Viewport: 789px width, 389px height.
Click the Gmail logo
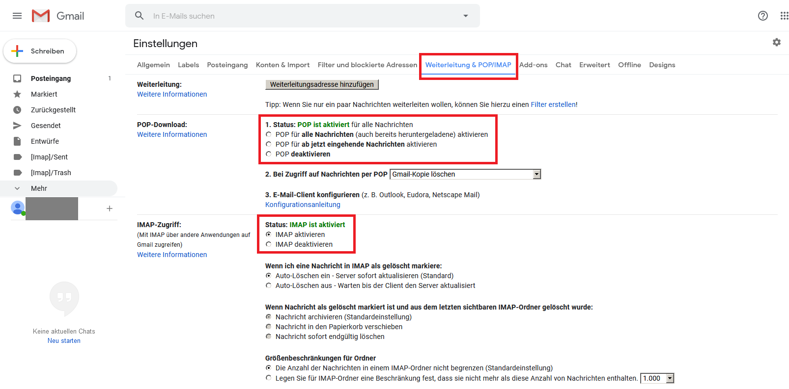tap(58, 16)
